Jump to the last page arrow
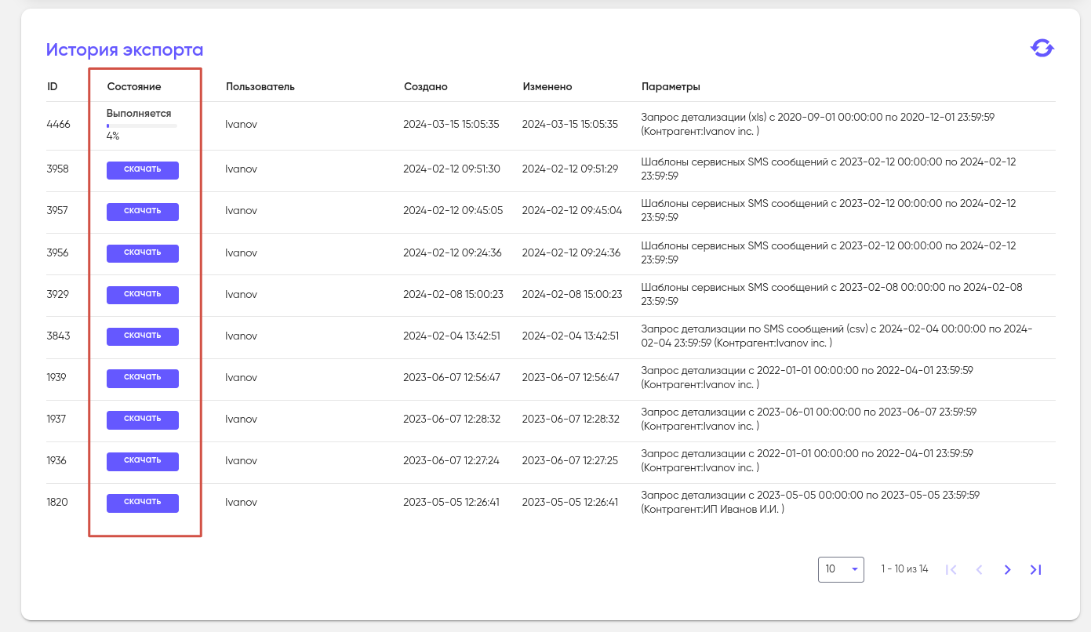This screenshot has width=1091, height=632. pos(1035,570)
